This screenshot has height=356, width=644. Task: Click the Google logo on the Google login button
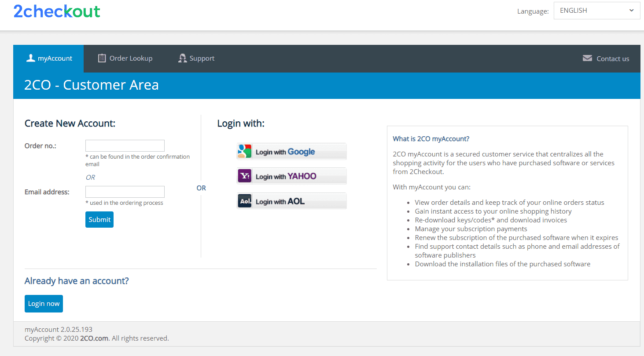[245, 151]
